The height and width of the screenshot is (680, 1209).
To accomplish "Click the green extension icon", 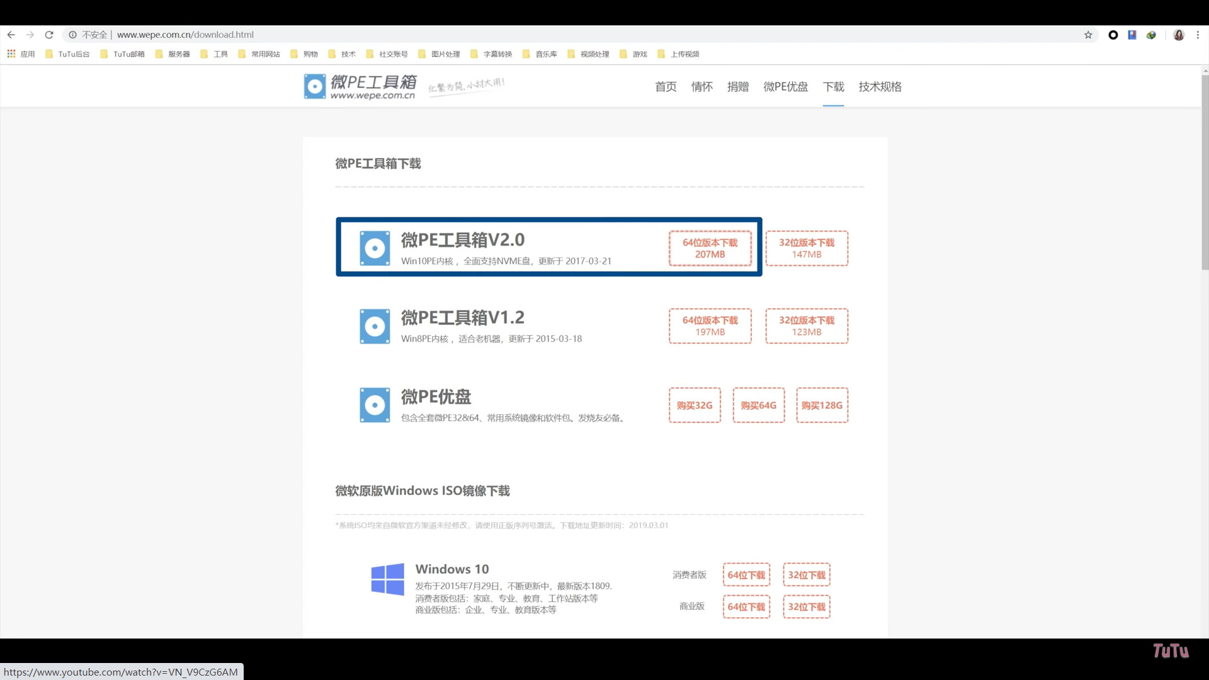I will [1151, 35].
